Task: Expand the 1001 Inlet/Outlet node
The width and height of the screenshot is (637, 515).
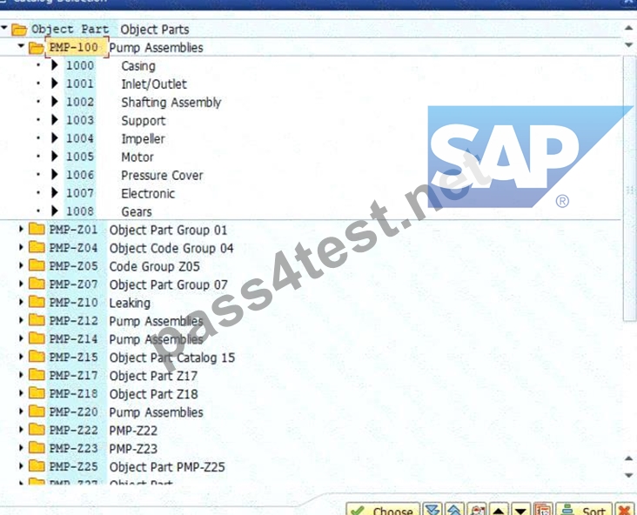Action: (55, 84)
